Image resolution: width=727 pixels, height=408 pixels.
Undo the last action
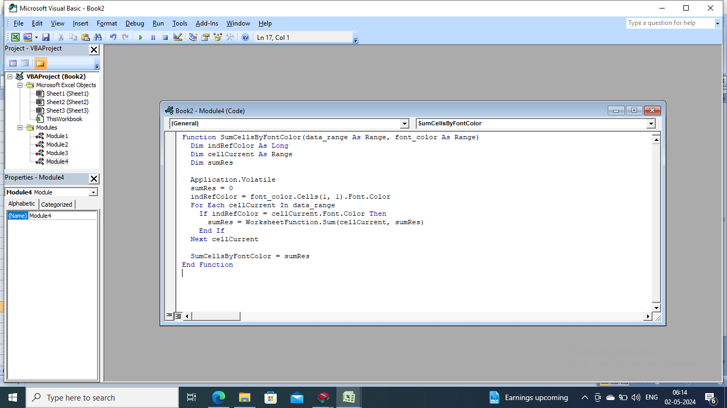click(x=113, y=37)
